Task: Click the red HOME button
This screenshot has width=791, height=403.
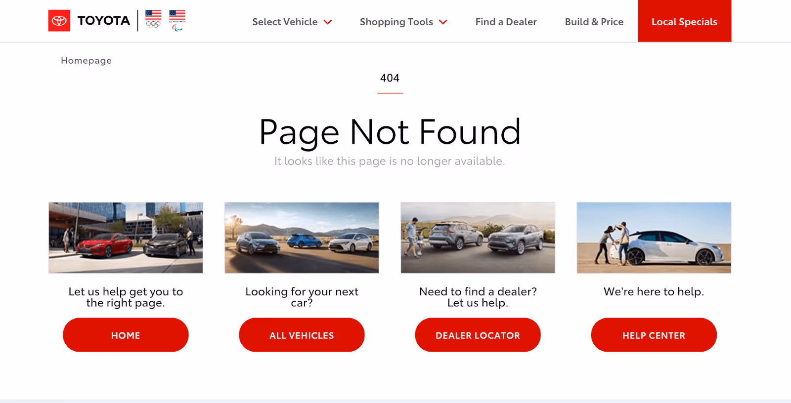Action: [126, 335]
